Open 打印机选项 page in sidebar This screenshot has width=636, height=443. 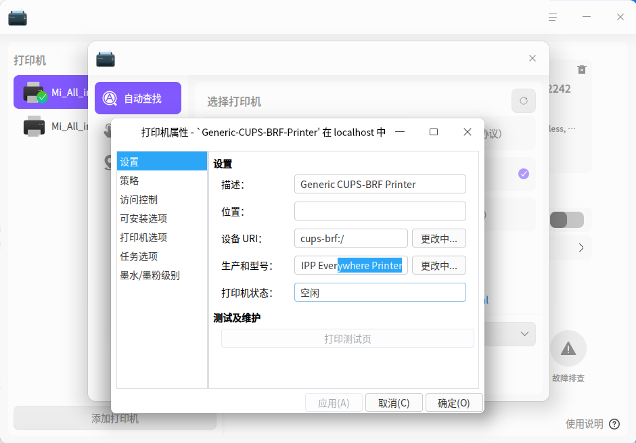tap(162, 237)
